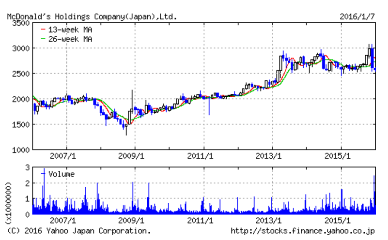Click the green 26-week MA legend line

pyautogui.click(x=42, y=38)
